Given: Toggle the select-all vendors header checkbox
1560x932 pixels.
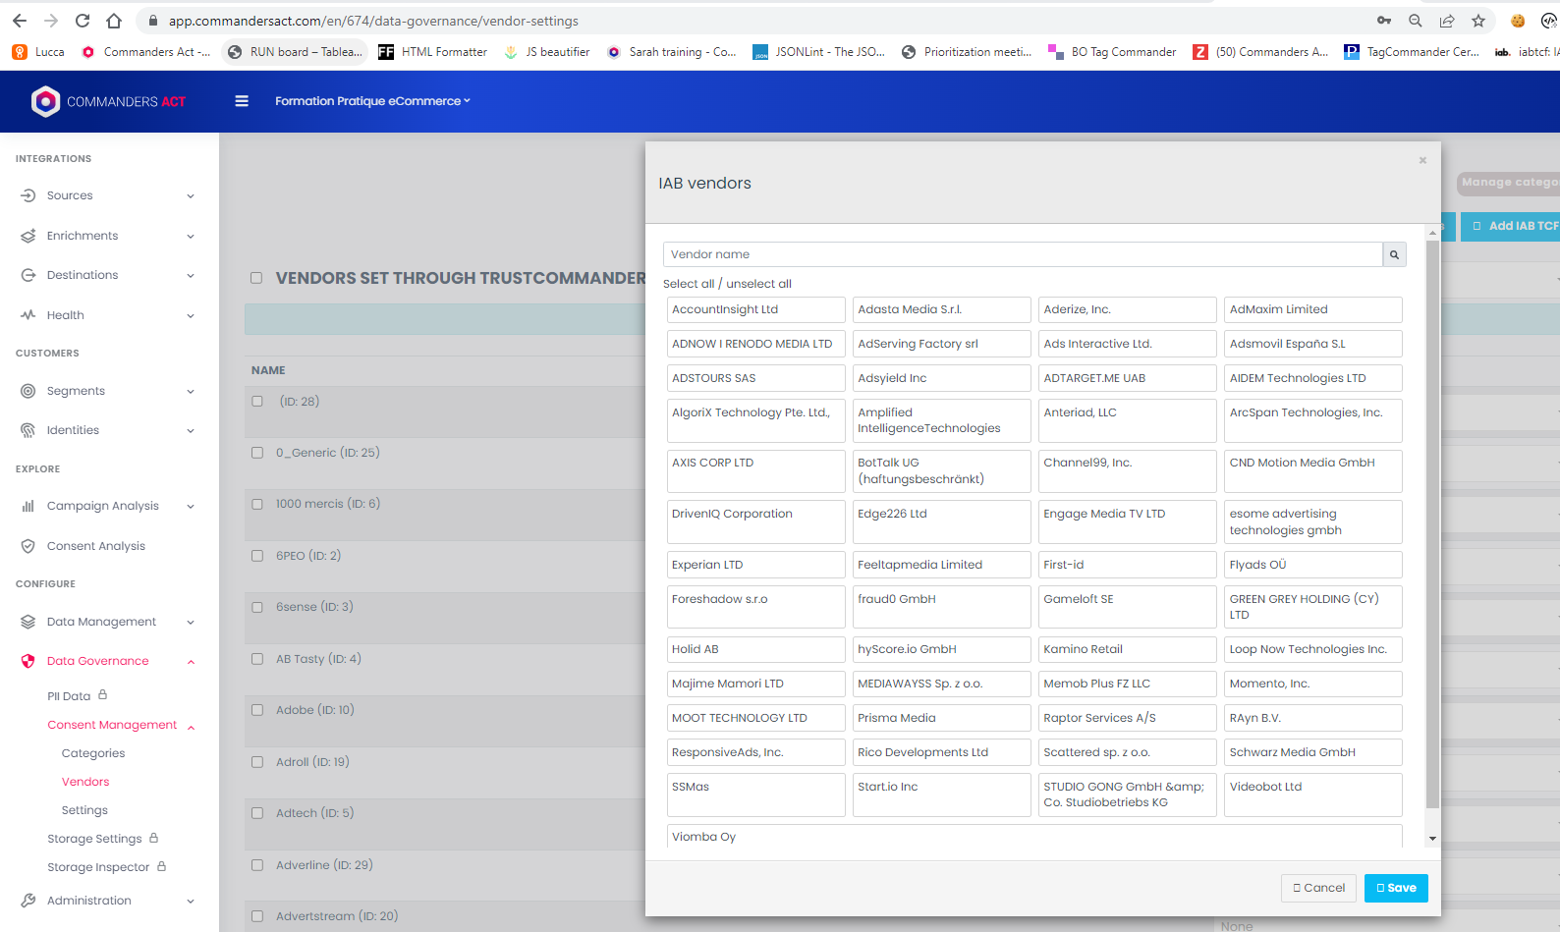Looking at the screenshot, I should [x=256, y=278].
